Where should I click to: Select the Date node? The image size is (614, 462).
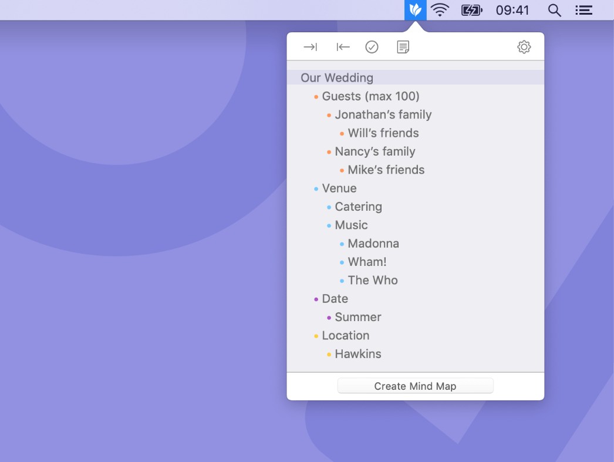[335, 298]
